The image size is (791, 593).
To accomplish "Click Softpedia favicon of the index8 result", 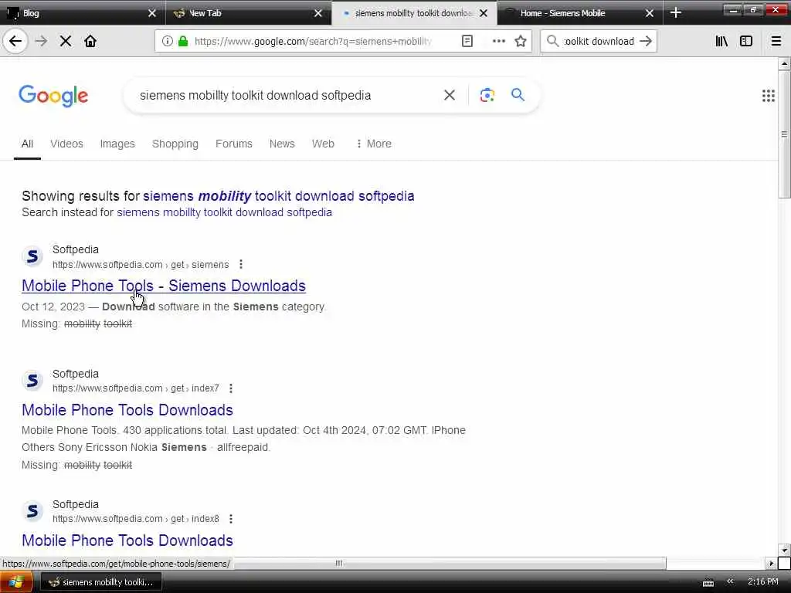I will click(32, 511).
